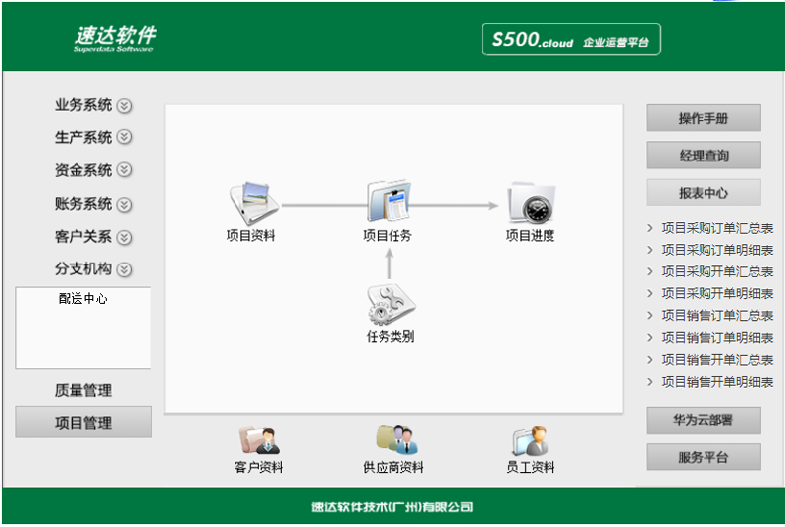This screenshot has height=527, width=785.
Task: Select the 资金系统 menu label
Action: 83,170
